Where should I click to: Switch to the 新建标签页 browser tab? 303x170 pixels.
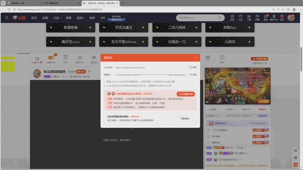[x=62, y=3]
